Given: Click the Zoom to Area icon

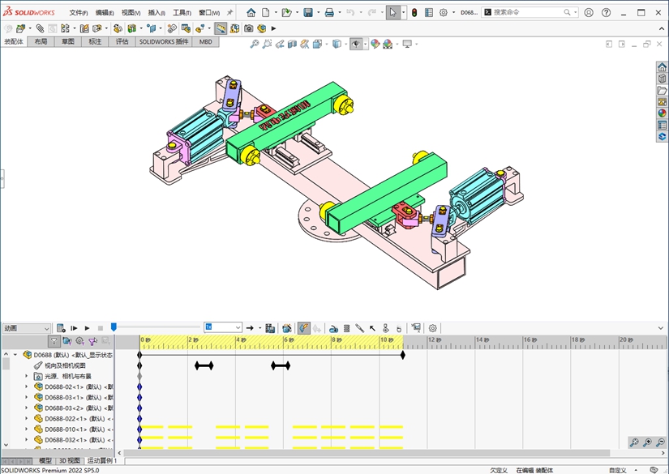Looking at the screenshot, I should coord(267,44).
